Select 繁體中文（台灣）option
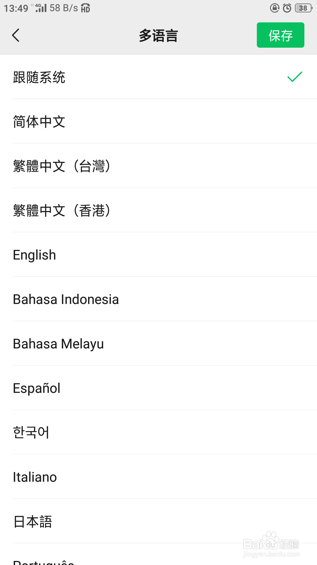 pyautogui.click(x=62, y=166)
